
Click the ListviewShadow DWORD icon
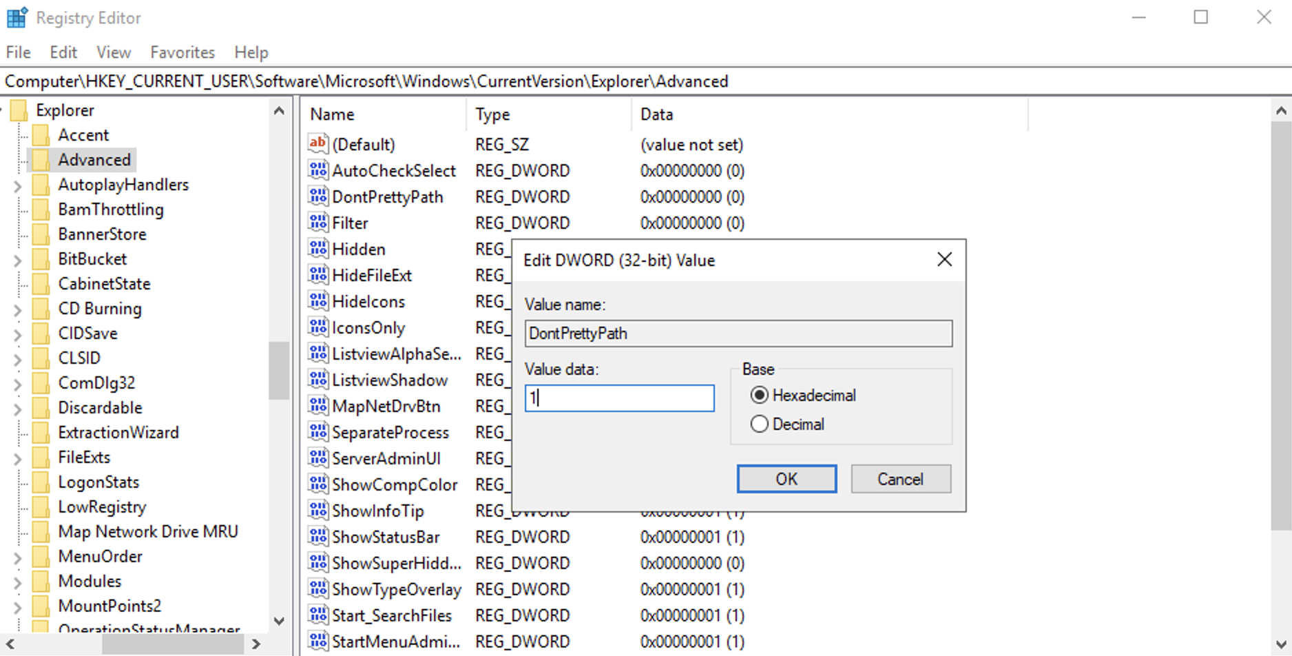coord(317,380)
